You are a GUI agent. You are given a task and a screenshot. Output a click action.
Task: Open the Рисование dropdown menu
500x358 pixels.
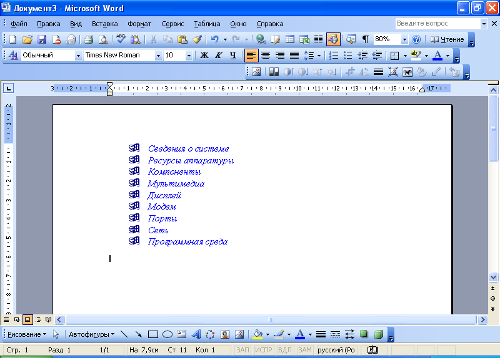(27, 334)
